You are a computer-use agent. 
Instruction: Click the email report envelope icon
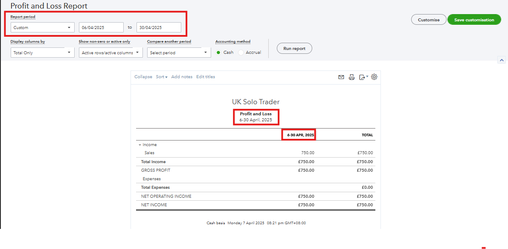(341, 77)
